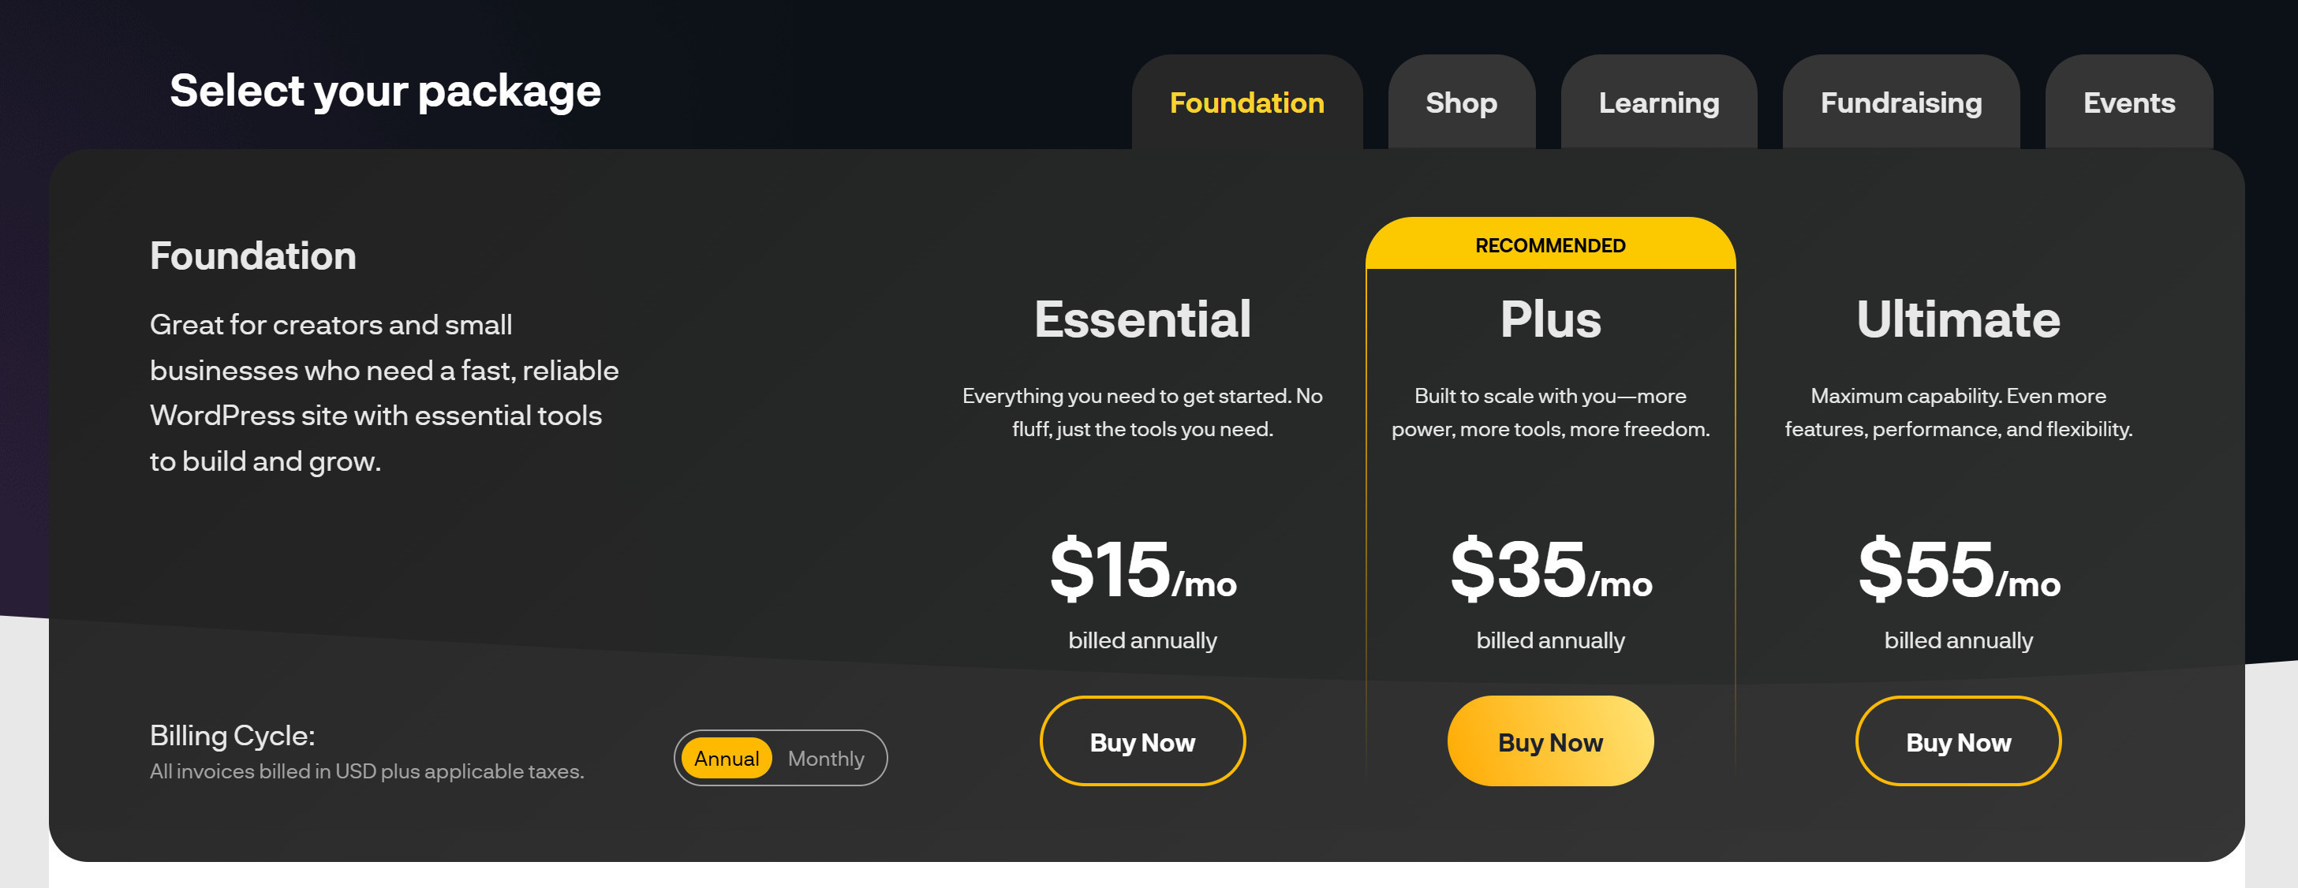Click Buy Now under Ultimate plan

[1958, 742]
